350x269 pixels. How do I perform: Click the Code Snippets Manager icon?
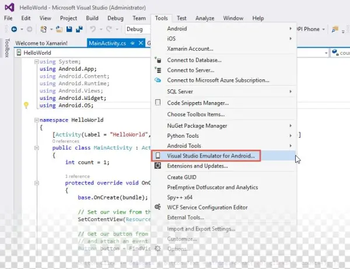158,103
